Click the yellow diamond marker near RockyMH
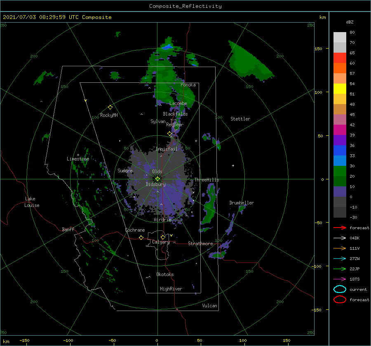Viewport: 371px width, 346px height. (110, 107)
